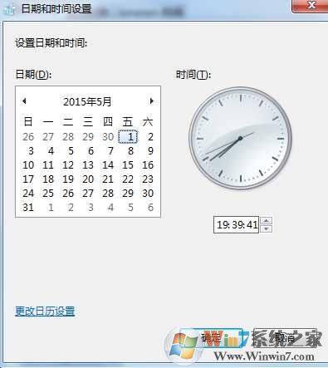
Task: Choose greyed June 4 in last row
Action: (x=110, y=208)
